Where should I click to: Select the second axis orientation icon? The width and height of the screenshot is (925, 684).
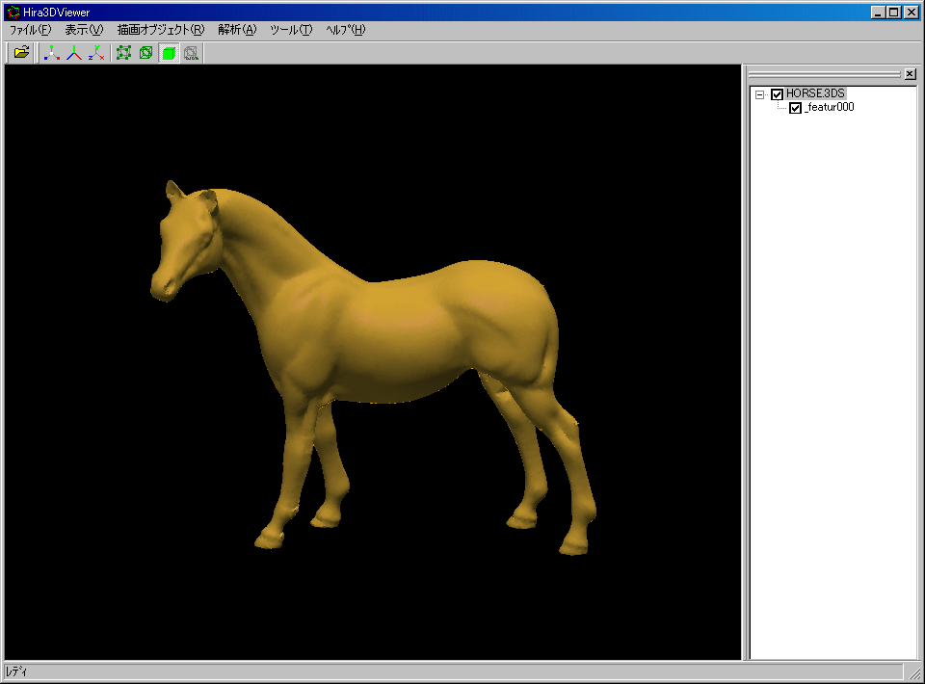tap(74, 53)
